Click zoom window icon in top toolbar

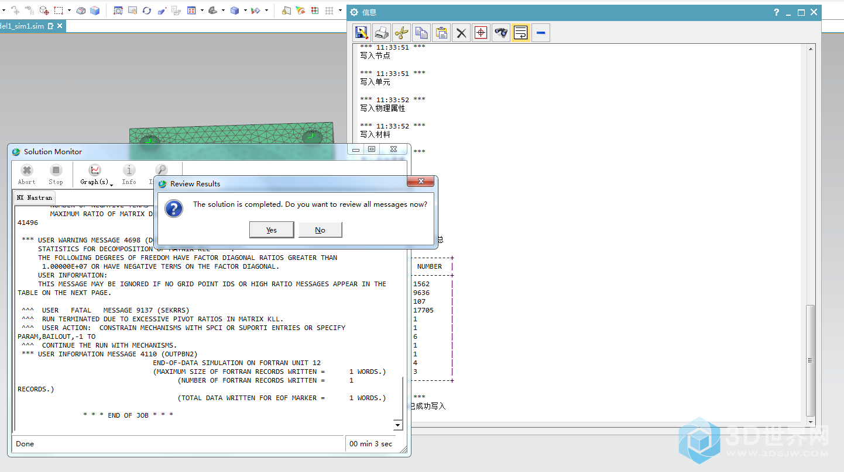118,11
